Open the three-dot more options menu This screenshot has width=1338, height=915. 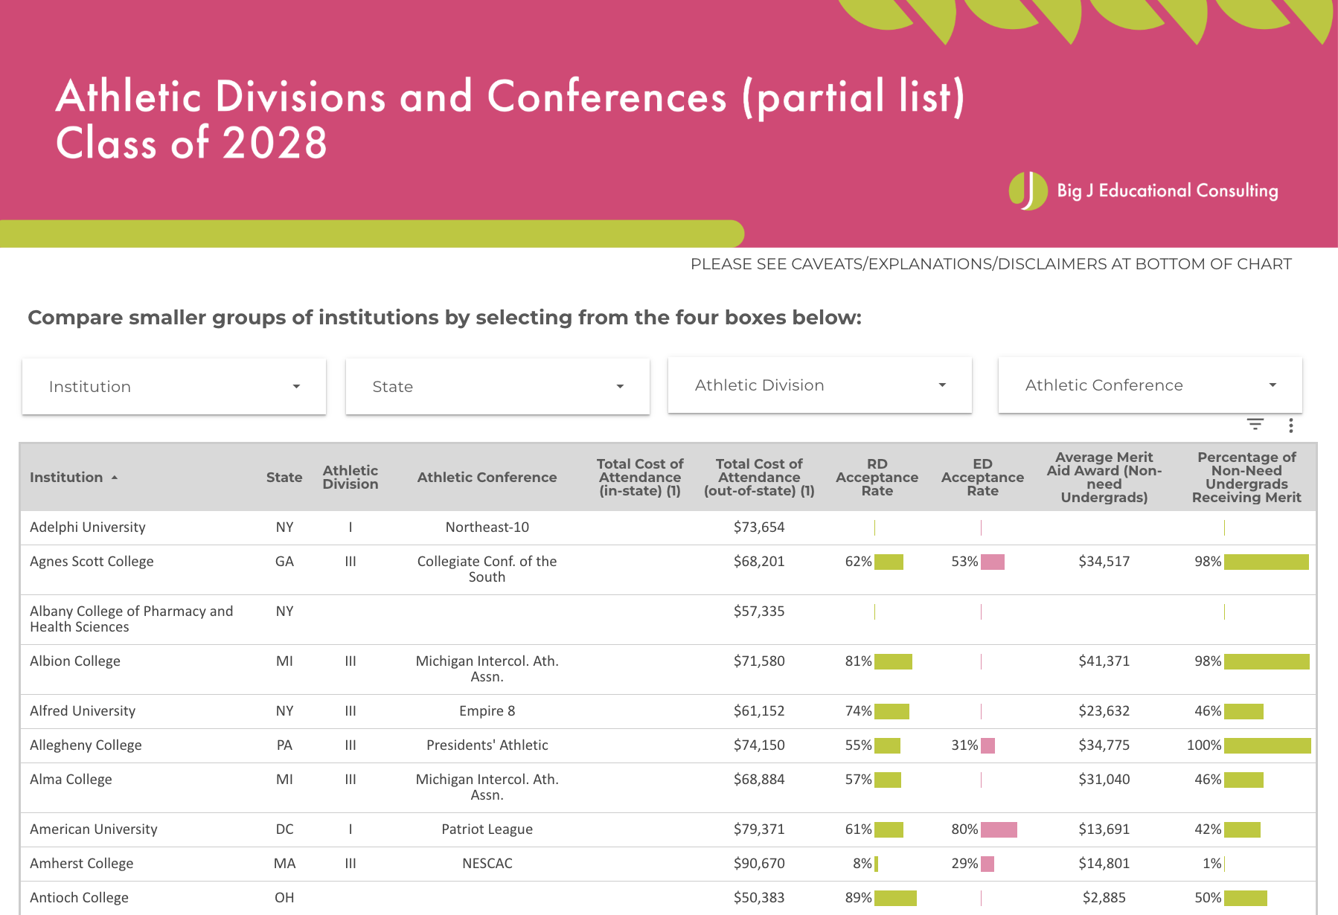1291,425
